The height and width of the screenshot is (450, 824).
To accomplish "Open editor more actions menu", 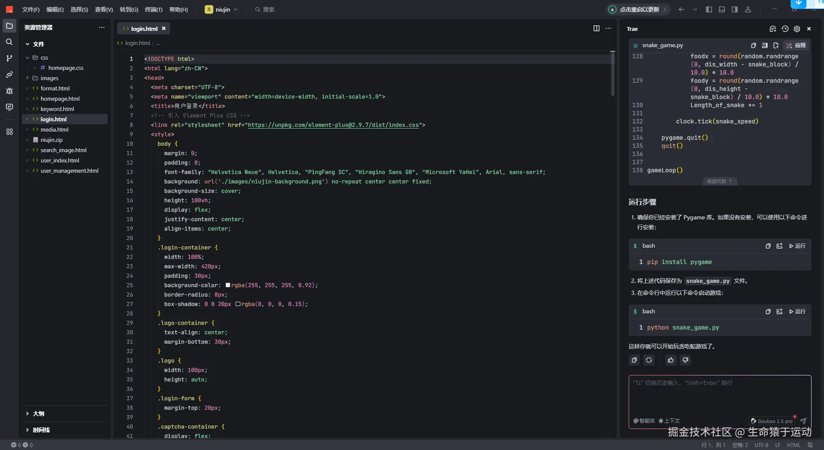I will [609, 28].
